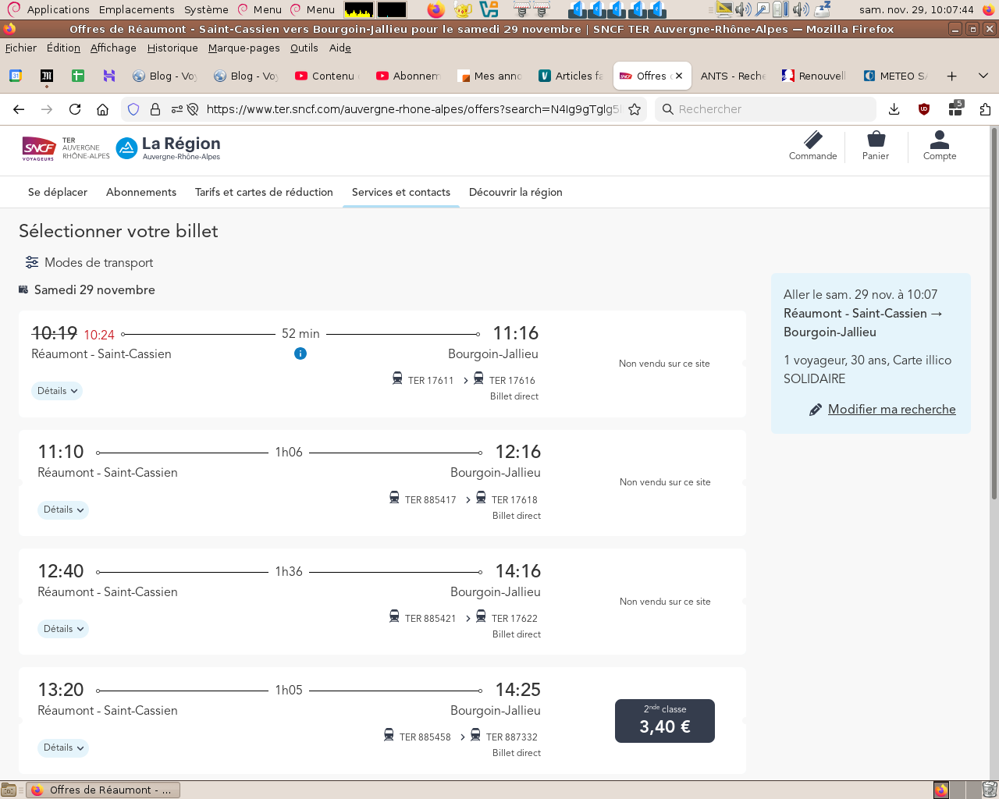Viewport: 999px width, 799px height.
Task: Expand Détails for the 11:10 departure
Action: coord(63,510)
